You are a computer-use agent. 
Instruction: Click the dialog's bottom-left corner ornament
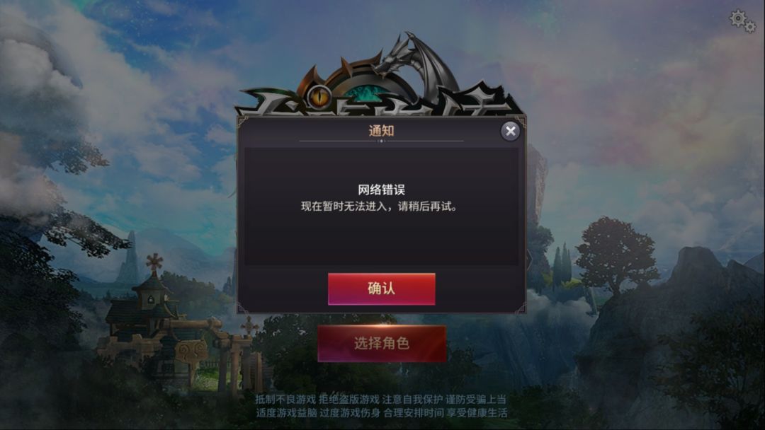[242, 307]
